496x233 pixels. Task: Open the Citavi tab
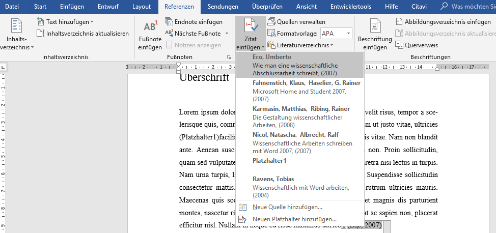point(419,7)
